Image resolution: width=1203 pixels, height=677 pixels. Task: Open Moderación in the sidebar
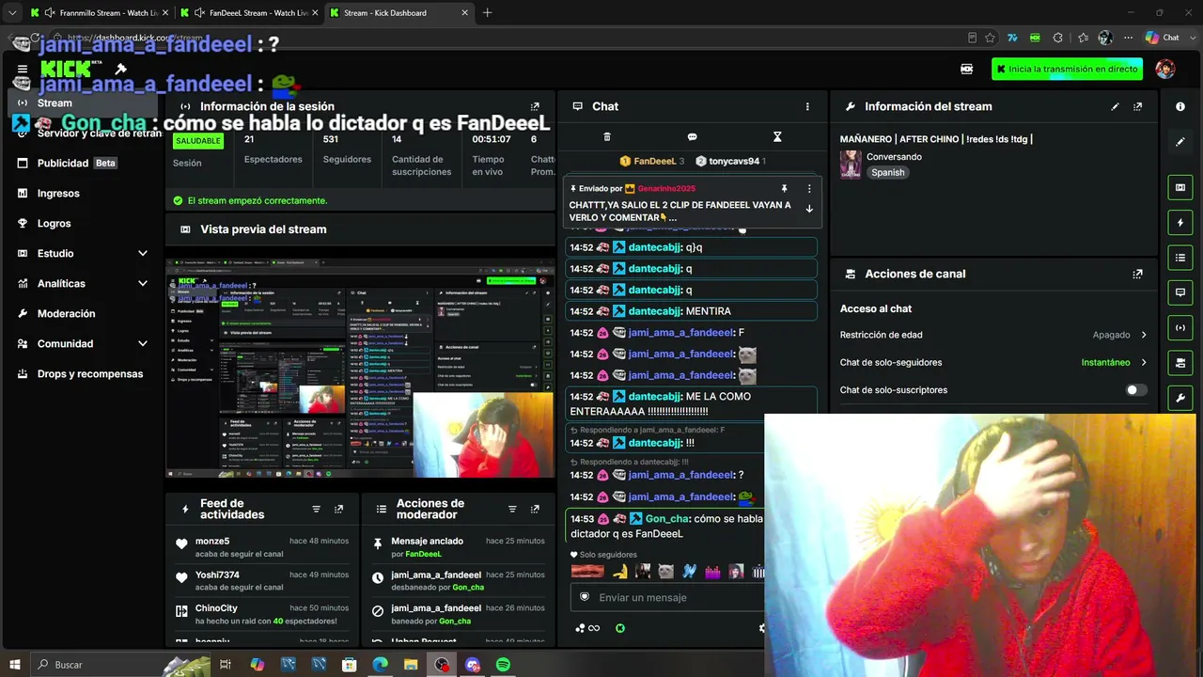pos(83,314)
